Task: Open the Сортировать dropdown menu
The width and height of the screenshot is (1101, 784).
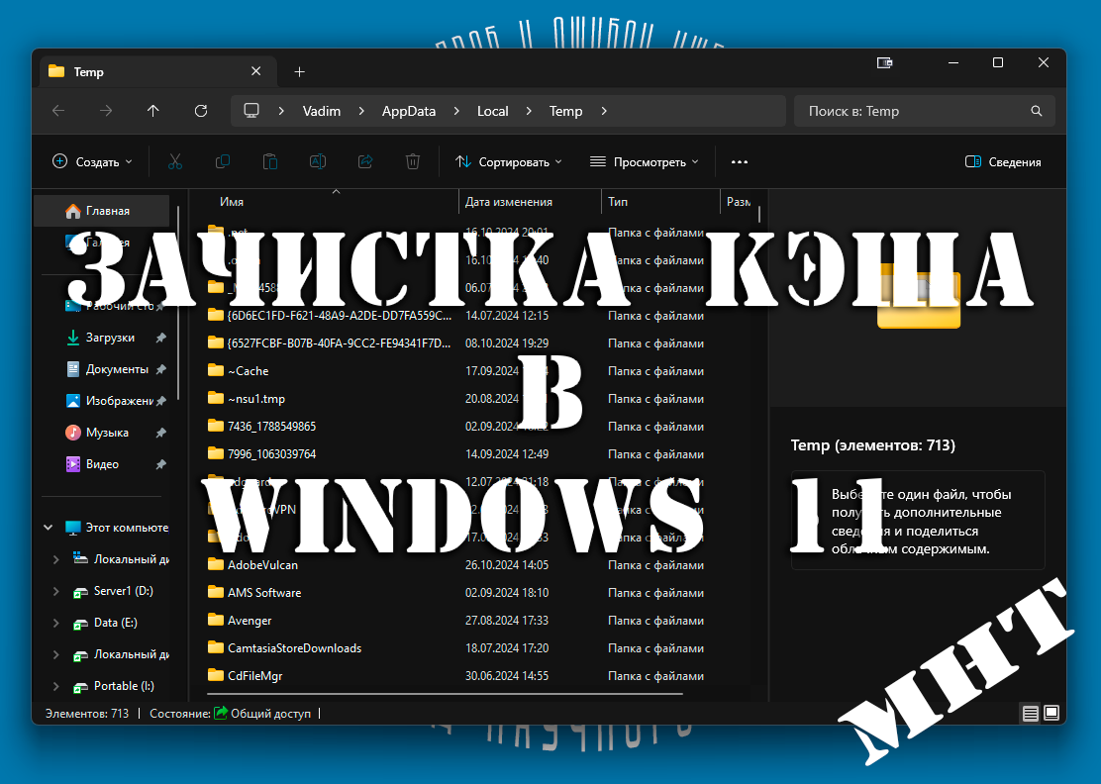Action: (x=508, y=162)
